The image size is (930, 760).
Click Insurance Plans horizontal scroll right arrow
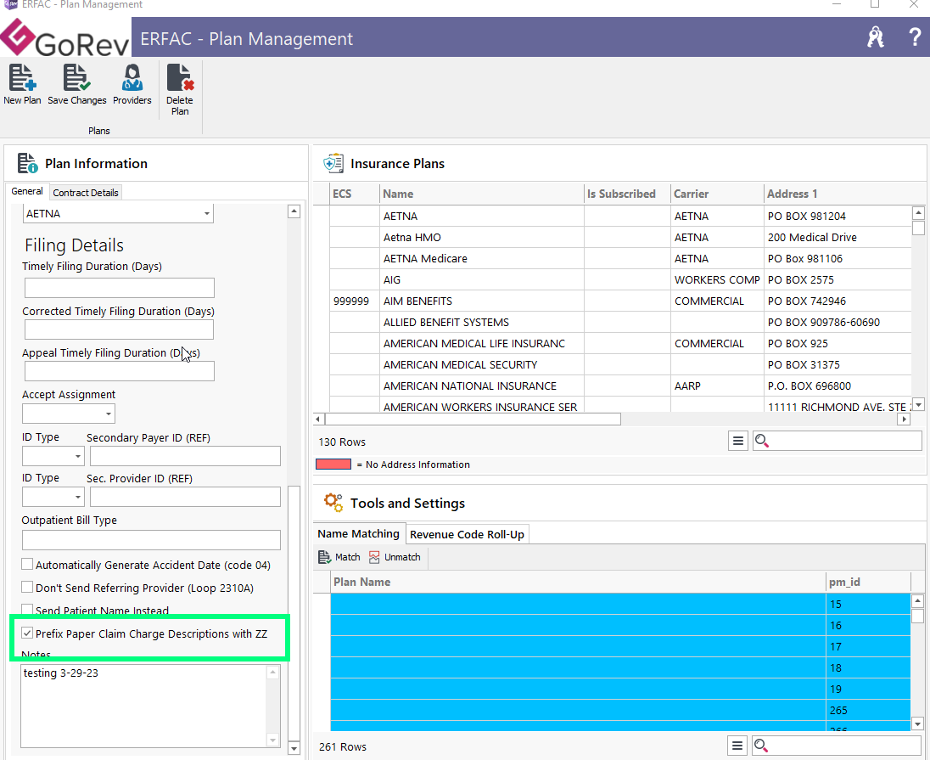coord(904,419)
